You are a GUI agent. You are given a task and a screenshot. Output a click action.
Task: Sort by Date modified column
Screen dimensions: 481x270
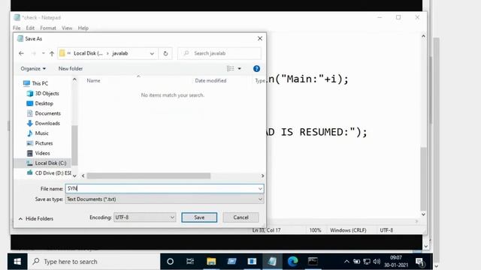[x=210, y=80]
